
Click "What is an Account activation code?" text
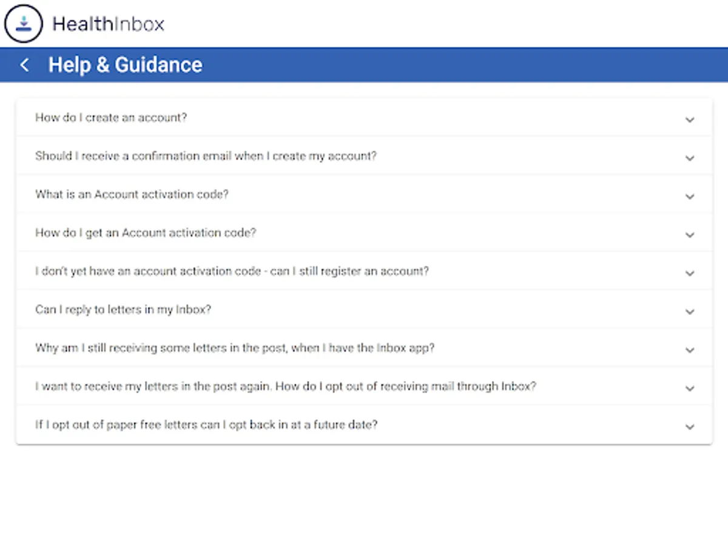point(132,195)
